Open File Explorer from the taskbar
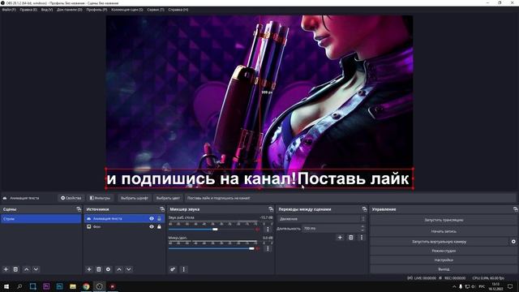The height and width of the screenshot is (292, 519). pos(73,286)
